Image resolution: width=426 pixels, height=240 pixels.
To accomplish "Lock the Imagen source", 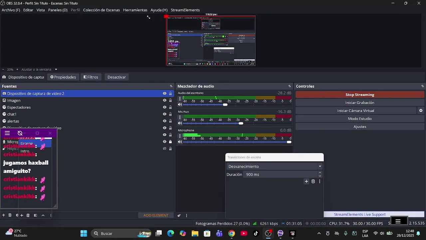I will [170, 100].
